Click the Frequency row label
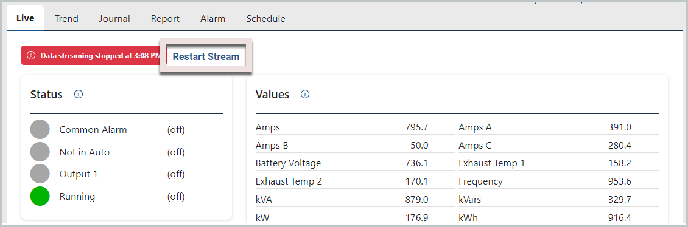The height and width of the screenshot is (227, 688). [x=480, y=181]
